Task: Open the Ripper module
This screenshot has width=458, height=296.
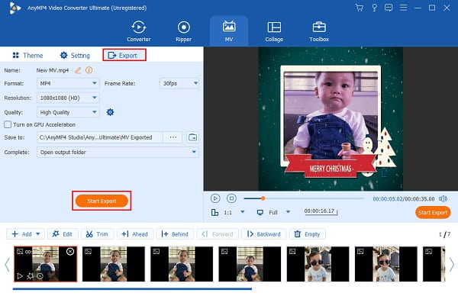Action: pos(183,31)
